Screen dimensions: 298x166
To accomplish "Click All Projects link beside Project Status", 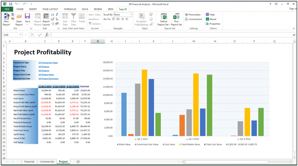I will (x=44, y=67).
